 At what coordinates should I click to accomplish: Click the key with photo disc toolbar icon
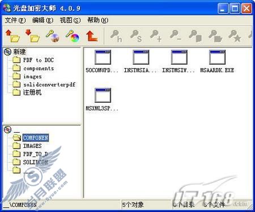tap(53, 36)
